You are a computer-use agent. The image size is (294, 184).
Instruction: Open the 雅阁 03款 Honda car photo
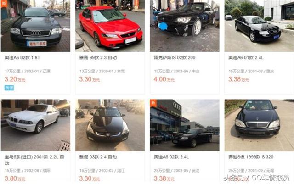[110, 125]
